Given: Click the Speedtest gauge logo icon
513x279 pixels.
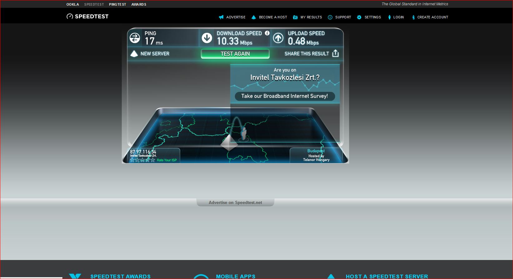Looking at the screenshot, I should 70,16.
